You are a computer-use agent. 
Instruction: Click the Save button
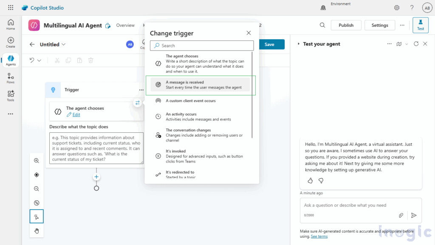(x=271, y=44)
